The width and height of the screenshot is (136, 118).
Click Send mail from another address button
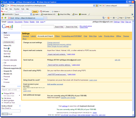pos(59,65)
